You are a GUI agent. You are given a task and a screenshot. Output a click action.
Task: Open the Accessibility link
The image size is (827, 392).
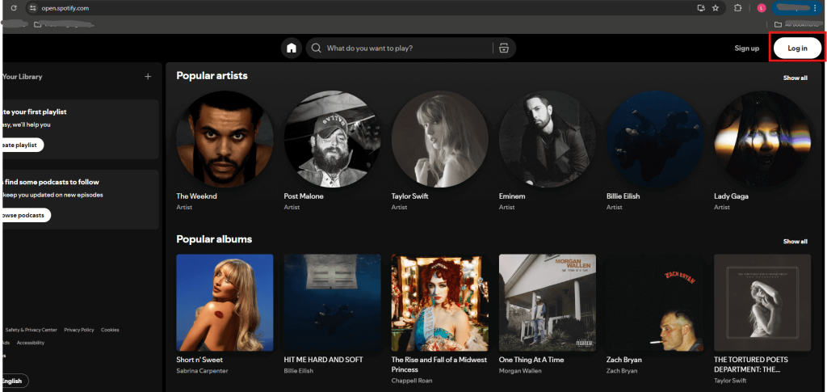31,343
